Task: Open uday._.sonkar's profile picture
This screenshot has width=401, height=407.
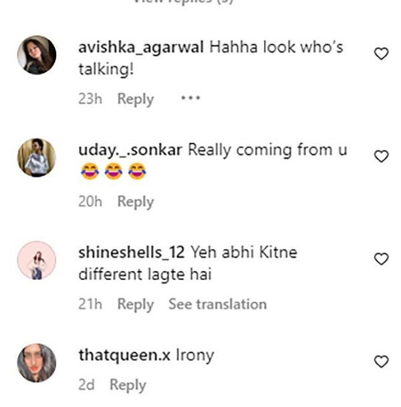Action: (x=37, y=157)
